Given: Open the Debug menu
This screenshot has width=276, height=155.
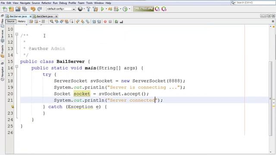Looking at the screenshot, I should point(63,3).
